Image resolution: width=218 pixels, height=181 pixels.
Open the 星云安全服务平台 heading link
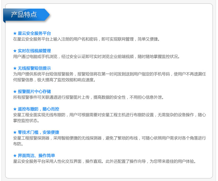click(34, 33)
